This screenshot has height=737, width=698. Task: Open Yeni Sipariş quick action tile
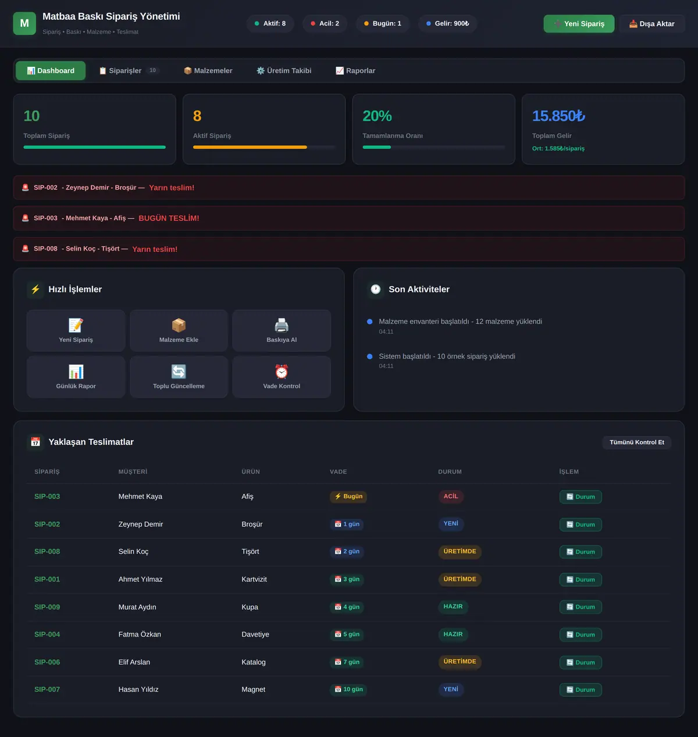[76, 330]
